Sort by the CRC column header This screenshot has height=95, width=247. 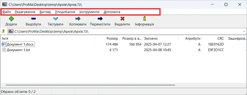(x=213, y=39)
